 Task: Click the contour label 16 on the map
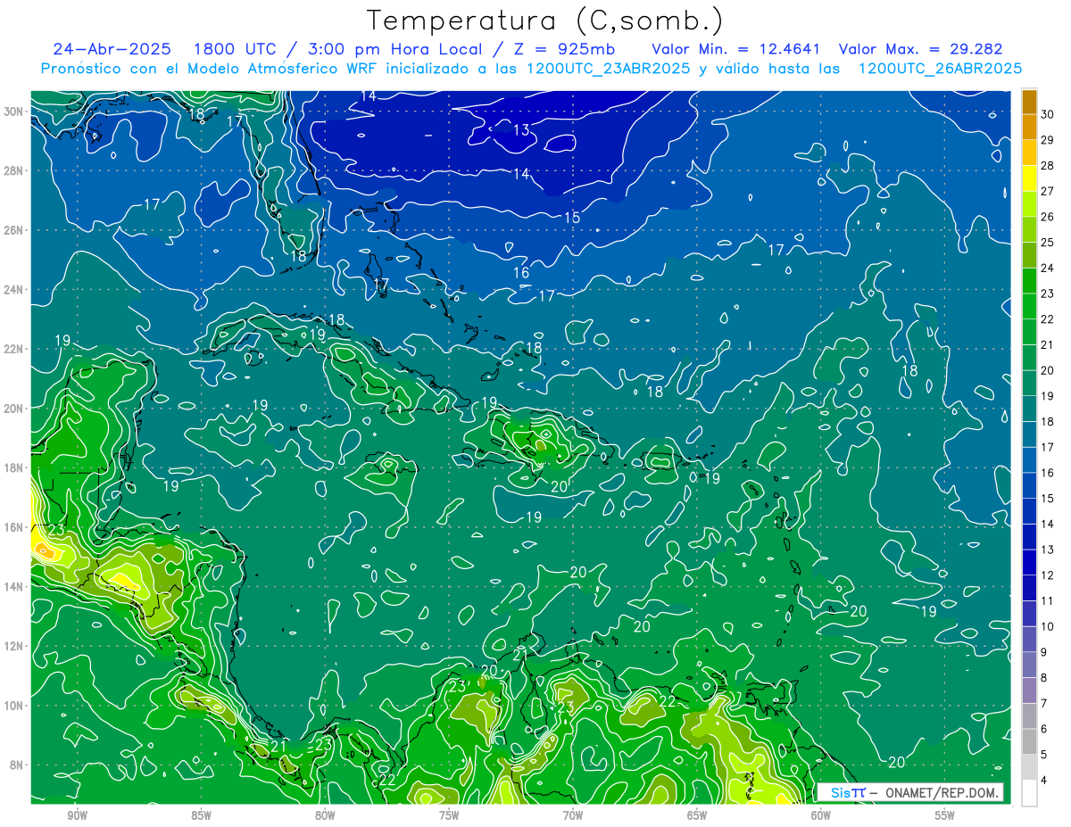coord(521,273)
